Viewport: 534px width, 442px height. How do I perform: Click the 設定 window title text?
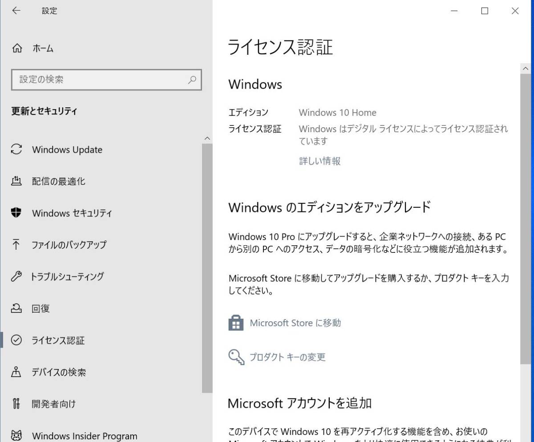49,11
